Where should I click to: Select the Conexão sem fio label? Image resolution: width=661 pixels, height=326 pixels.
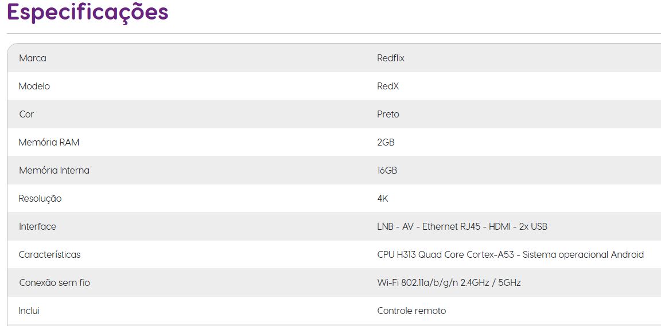[55, 282]
